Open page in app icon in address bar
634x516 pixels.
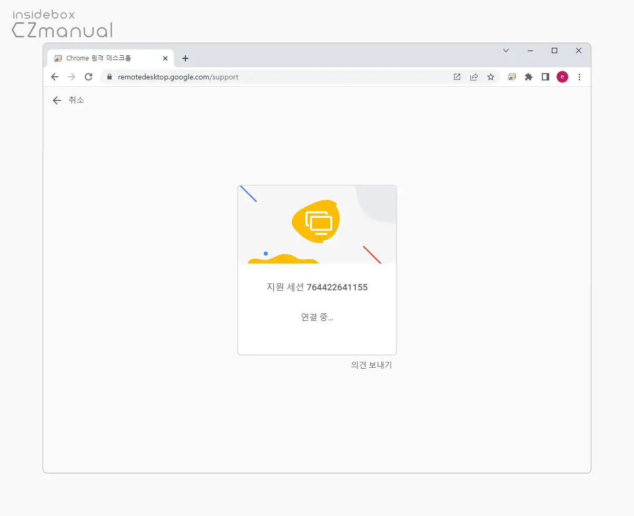click(457, 77)
